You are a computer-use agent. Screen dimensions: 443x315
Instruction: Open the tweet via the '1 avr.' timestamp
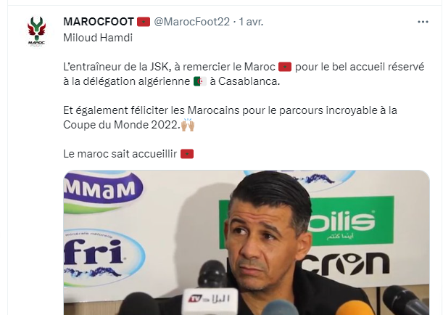251,22
